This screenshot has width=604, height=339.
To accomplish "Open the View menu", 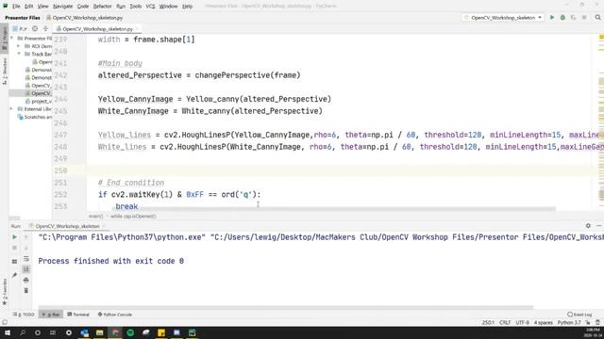I will (42, 7).
